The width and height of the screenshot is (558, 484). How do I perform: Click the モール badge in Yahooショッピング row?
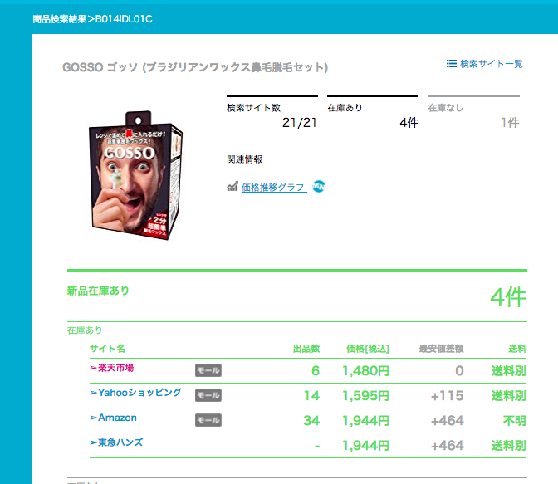[x=208, y=395]
